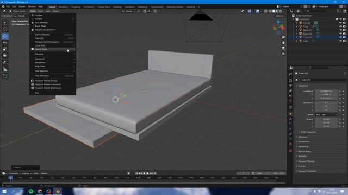Jump to the timeline start frame

136,173
